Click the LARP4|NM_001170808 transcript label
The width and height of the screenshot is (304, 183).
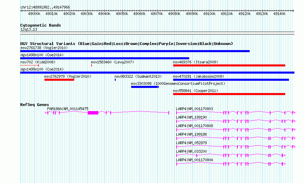tap(194, 126)
